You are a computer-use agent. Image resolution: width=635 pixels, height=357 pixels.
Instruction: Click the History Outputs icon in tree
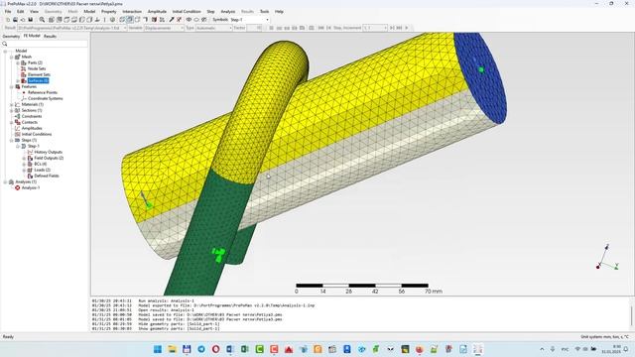point(30,152)
